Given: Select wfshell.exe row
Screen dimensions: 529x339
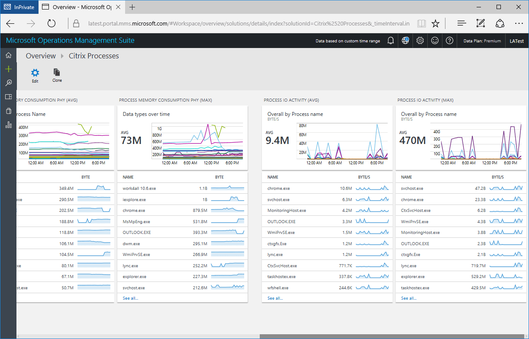Looking at the screenshot, I should coord(327,288).
